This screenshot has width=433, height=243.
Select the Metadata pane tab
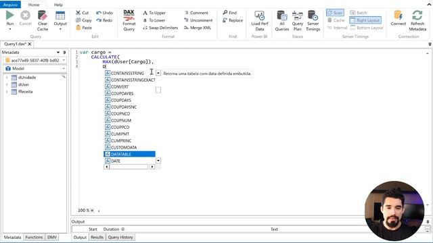click(12, 237)
